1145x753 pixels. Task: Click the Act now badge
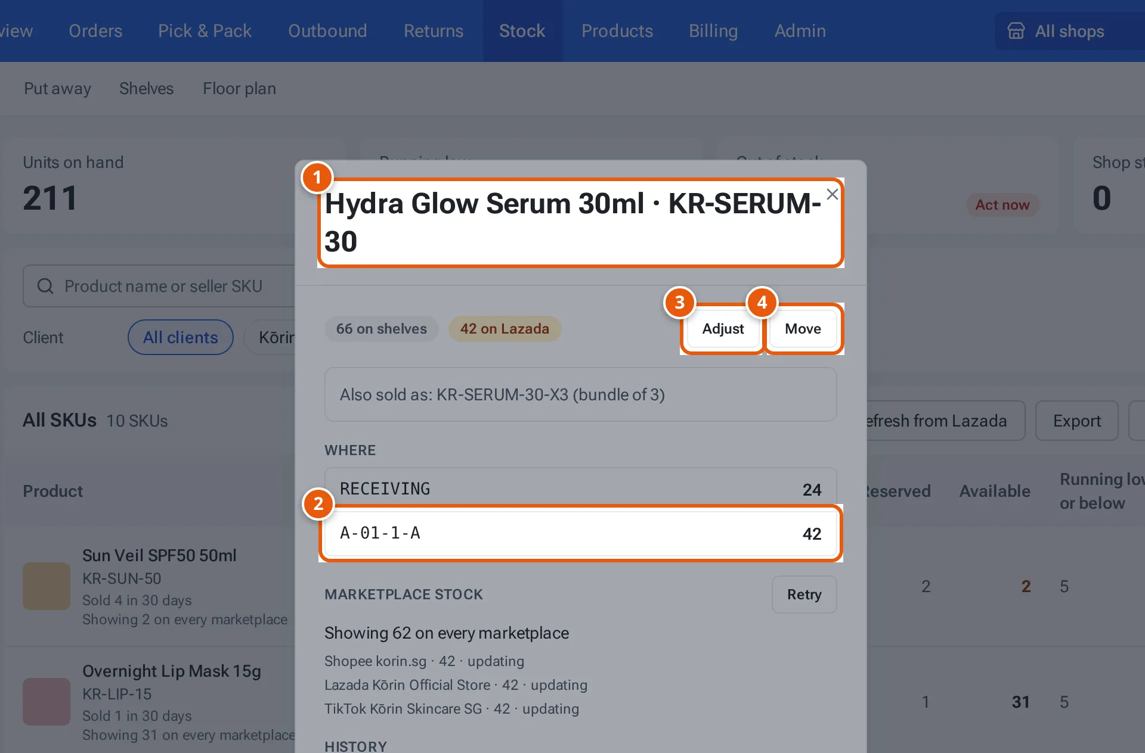1002,205
